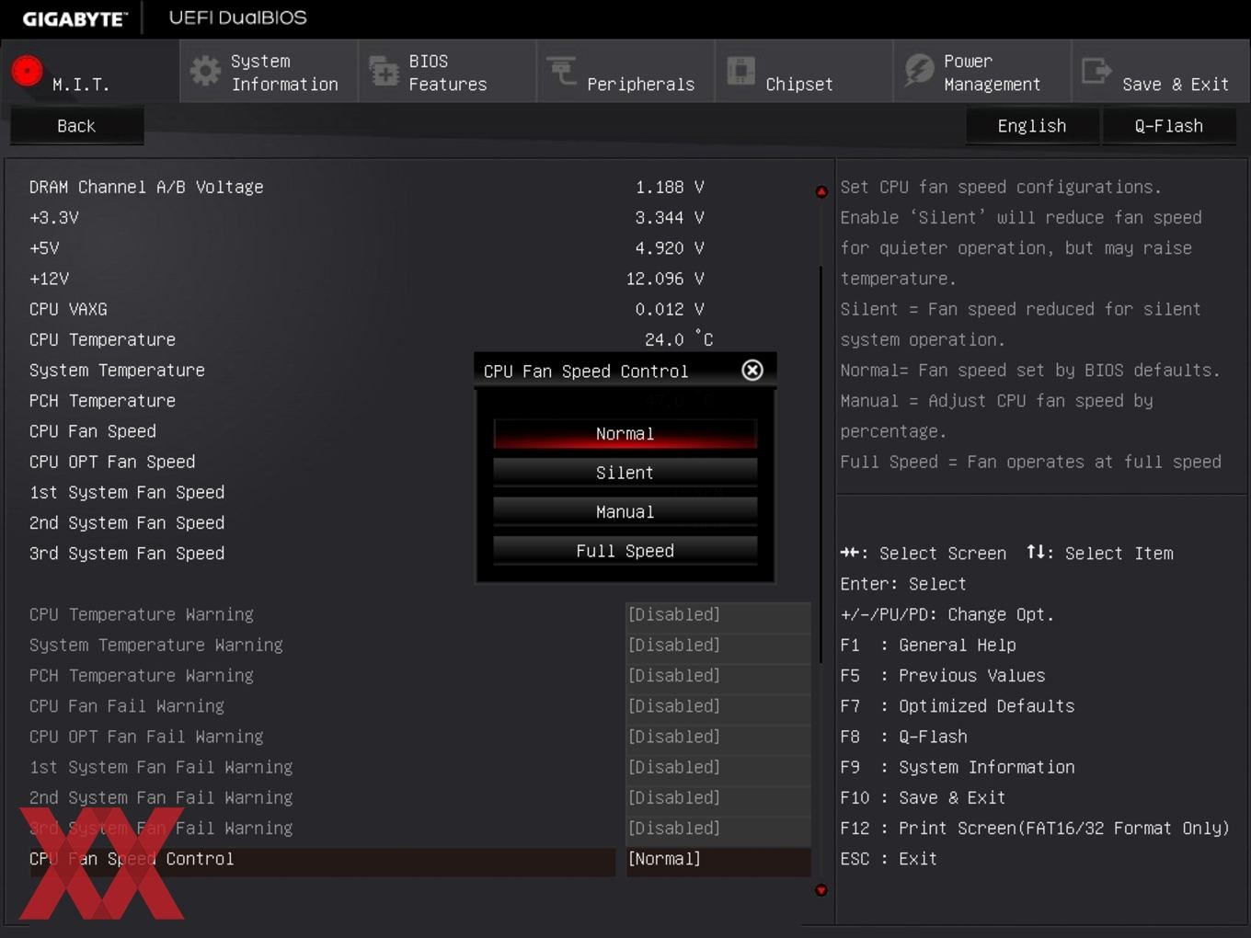This screenshot has height=938, width=1251.
Task: Click the scroll down red arrow
Action: tap(821, 889)
